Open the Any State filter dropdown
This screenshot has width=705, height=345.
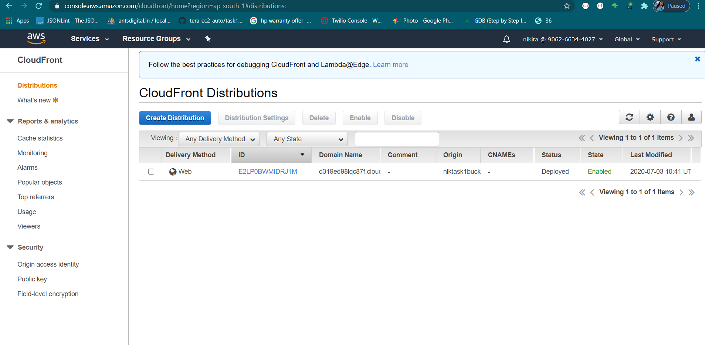click(307, 139)
